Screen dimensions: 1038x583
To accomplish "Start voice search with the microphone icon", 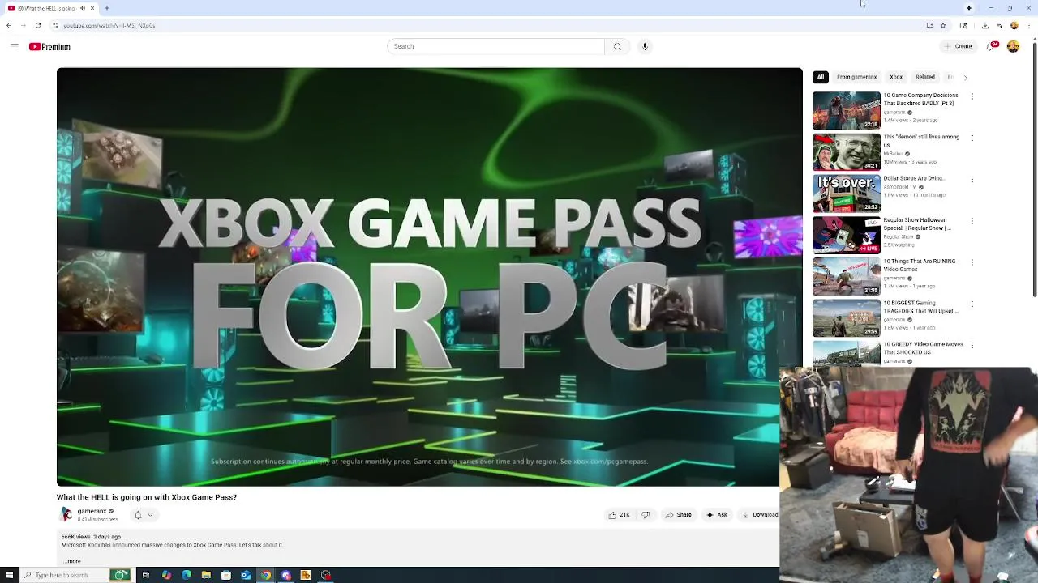I will coord(645,46).
